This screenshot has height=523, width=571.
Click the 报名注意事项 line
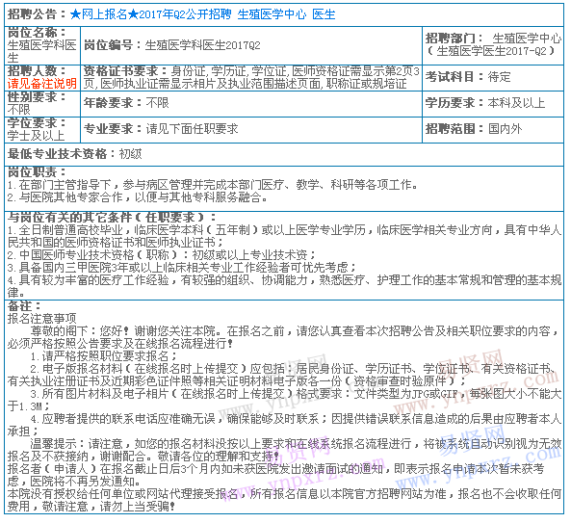(x=41, y=319)
